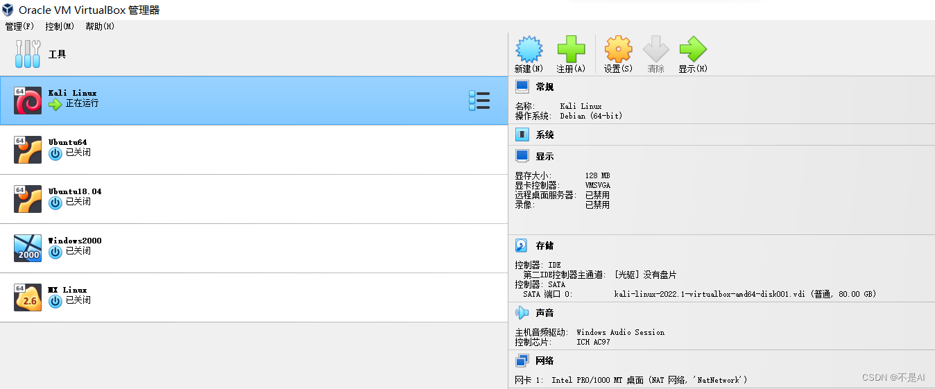The image size is (935, 389).
Task: Select the Kali Linux machine name
Action: point(73,93)
